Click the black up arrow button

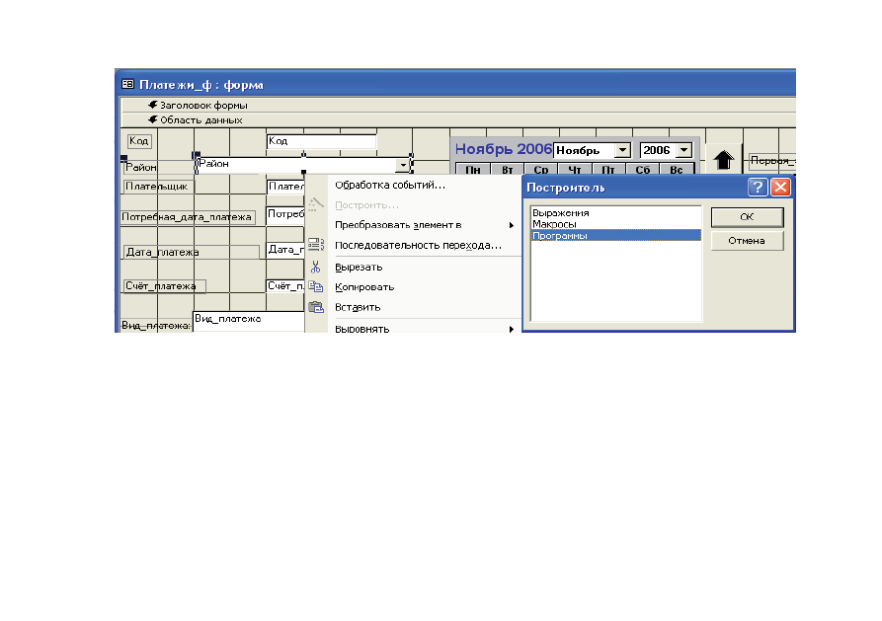(723, 160)
